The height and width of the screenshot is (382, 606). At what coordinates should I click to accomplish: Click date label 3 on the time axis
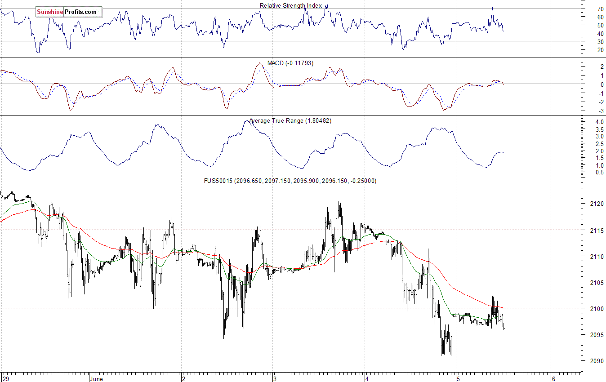(x=275, y=379)
